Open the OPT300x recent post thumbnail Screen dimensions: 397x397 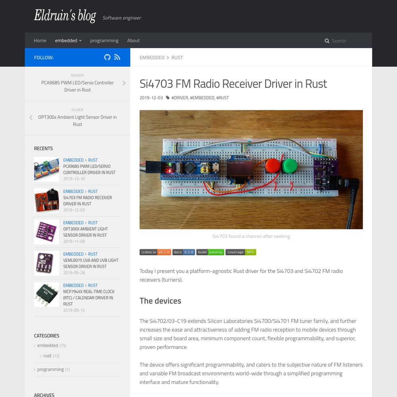[x=46, y=232]
